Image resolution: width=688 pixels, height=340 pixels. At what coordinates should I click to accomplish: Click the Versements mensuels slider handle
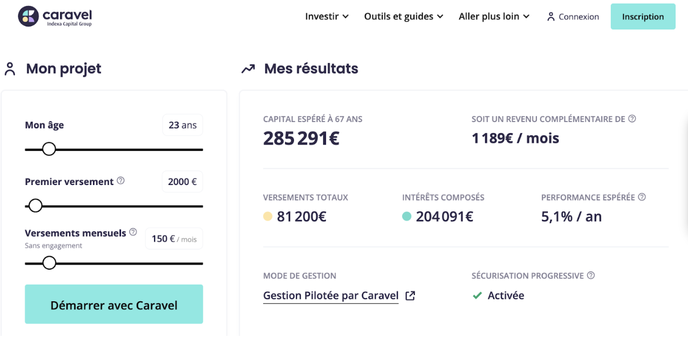click(x=49, y=263)
